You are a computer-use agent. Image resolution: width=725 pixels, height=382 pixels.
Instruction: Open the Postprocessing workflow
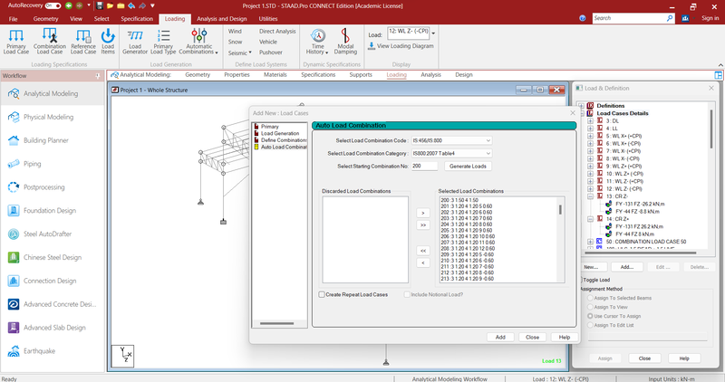(43, 187)
